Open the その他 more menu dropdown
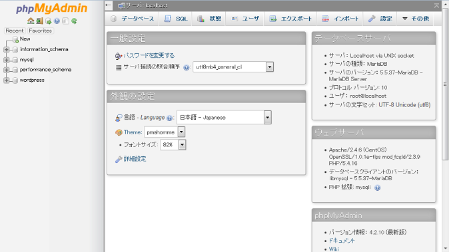Screen dimensions: 449x252 tap(416, 19)
